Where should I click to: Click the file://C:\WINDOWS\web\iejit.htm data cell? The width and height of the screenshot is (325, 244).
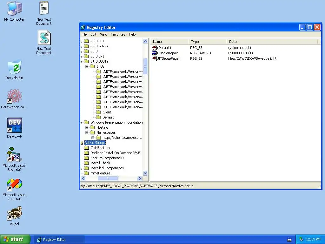coord(254,58)
